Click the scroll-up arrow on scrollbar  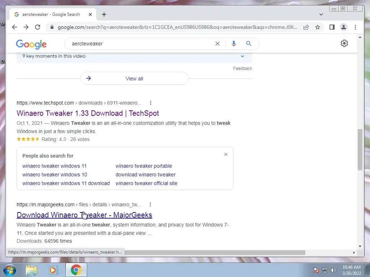click(360, 37)
